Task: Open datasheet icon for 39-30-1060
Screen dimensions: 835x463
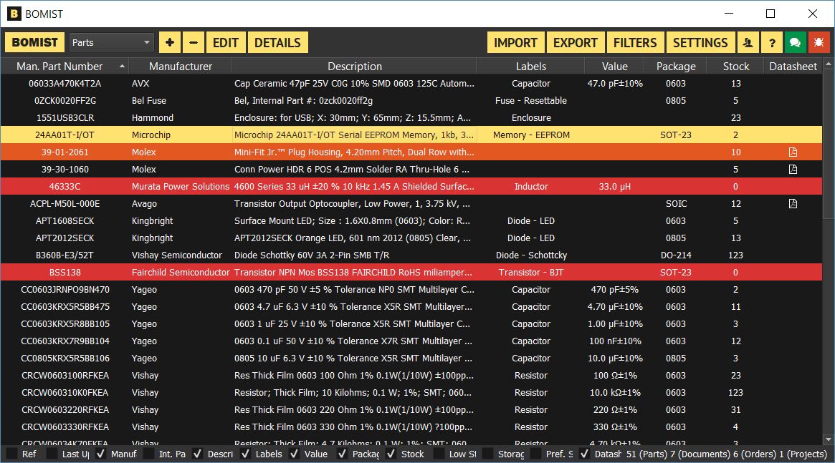Action: coord(793,169)
